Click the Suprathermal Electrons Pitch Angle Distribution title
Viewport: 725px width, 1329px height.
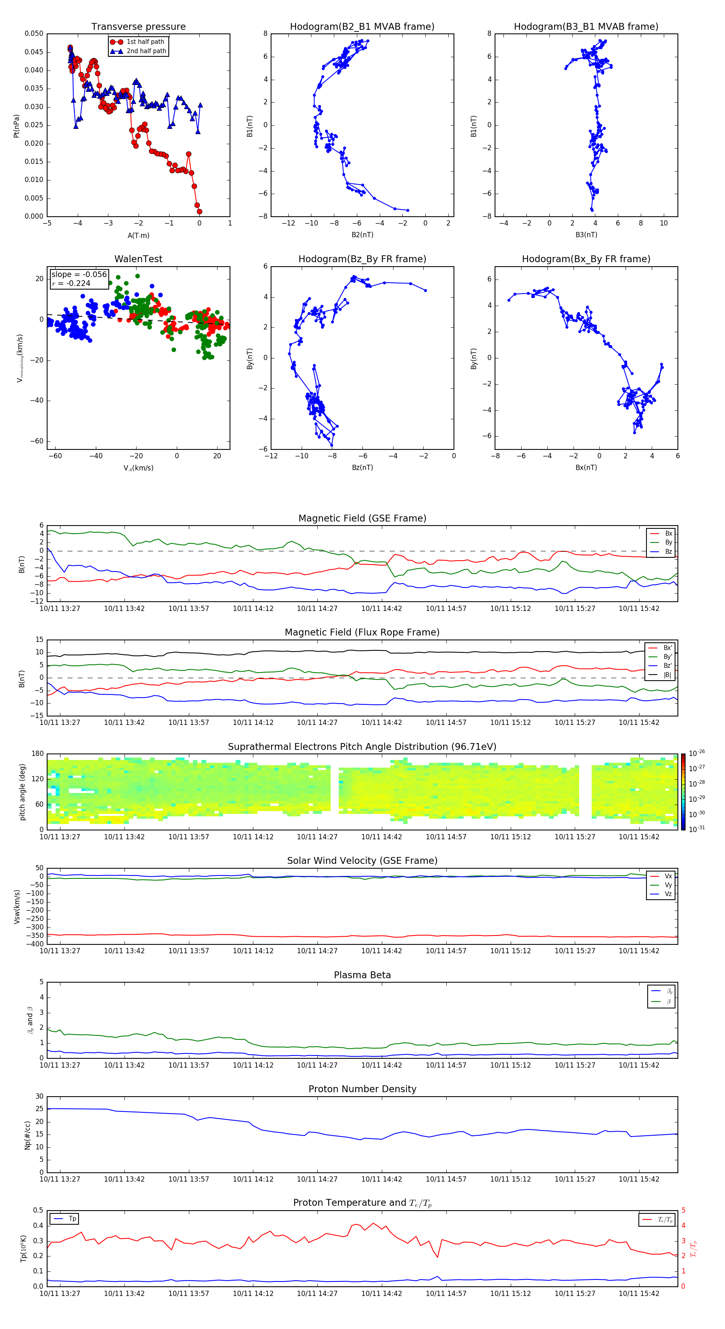tap(362, 747)
